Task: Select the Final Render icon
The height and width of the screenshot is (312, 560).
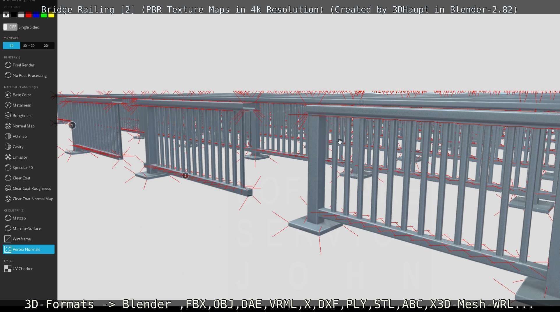Action: [x=8, y=65]
